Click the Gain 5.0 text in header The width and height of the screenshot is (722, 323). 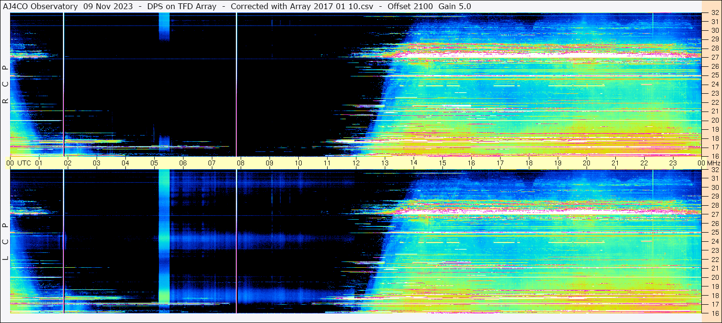coord(454,6)
